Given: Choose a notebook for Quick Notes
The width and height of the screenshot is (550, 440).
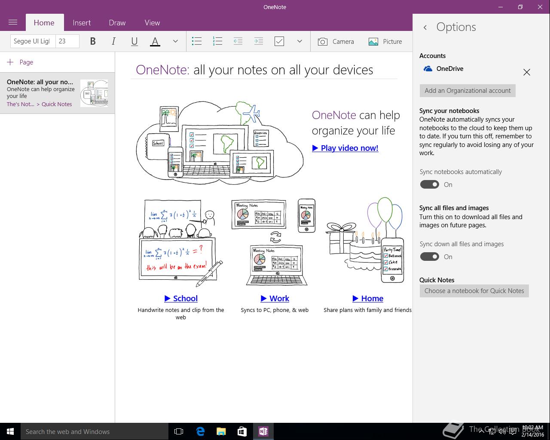Looking at the screenshot, I should point(474,291).
